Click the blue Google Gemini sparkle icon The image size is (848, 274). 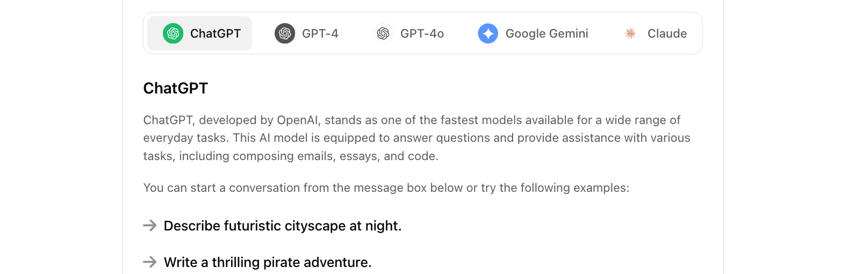pyautogui.click(x=488, y=33)
